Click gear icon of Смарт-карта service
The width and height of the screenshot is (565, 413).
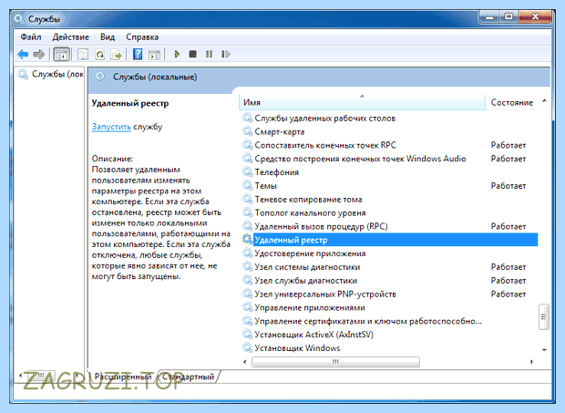tap(247, 131)
